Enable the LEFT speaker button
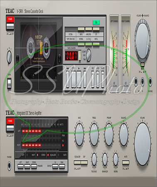 (x=20, y=166)
